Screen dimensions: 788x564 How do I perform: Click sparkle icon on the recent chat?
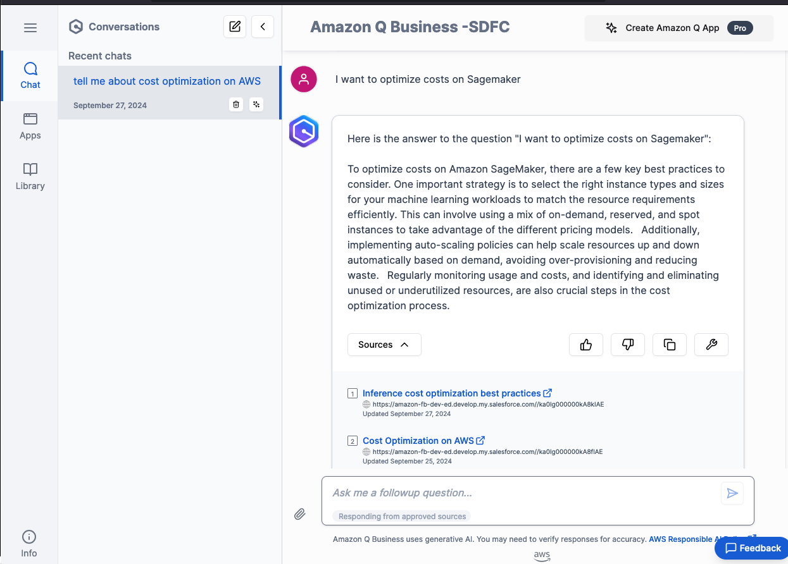click(256, 104)
